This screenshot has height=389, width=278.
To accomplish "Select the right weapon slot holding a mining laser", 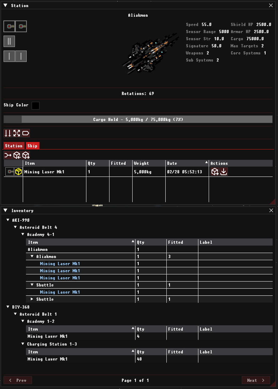I will 21,26.
